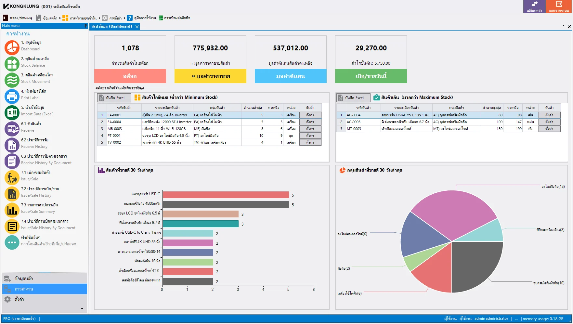The height and width of the screenshot is (324, 573).
Task: Open the Receive History icon
Action: coord(12,145)
